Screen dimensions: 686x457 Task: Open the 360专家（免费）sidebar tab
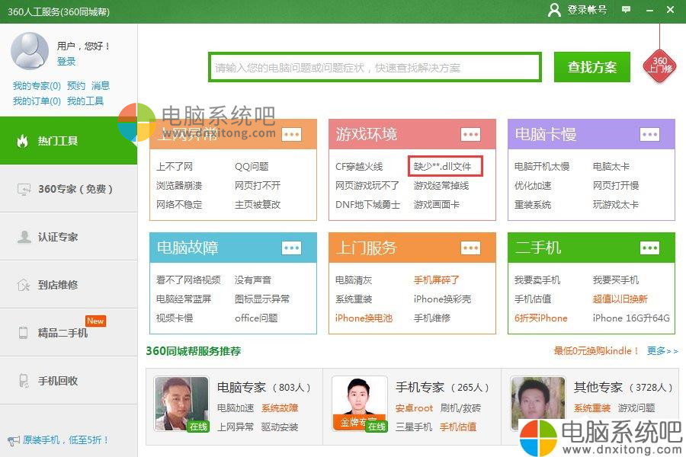(x=69, y=189)
